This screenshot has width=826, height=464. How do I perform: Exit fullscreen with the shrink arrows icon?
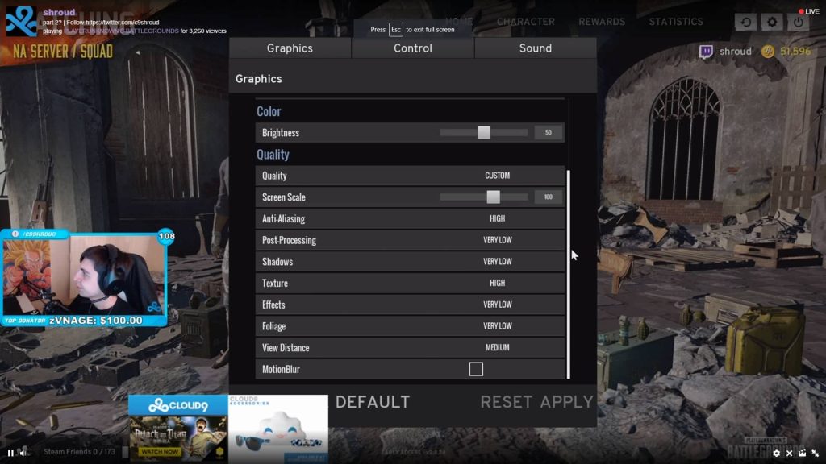coord(816,453)
